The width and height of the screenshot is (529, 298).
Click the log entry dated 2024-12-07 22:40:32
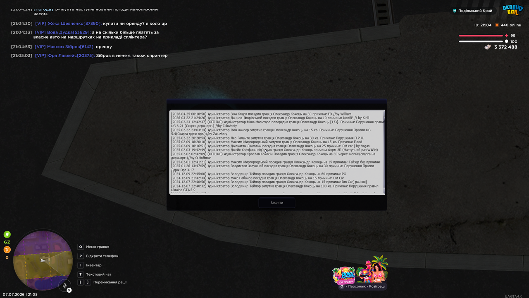pos(275,188)
